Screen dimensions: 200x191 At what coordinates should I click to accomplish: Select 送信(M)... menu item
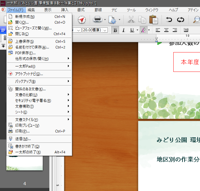39,139
